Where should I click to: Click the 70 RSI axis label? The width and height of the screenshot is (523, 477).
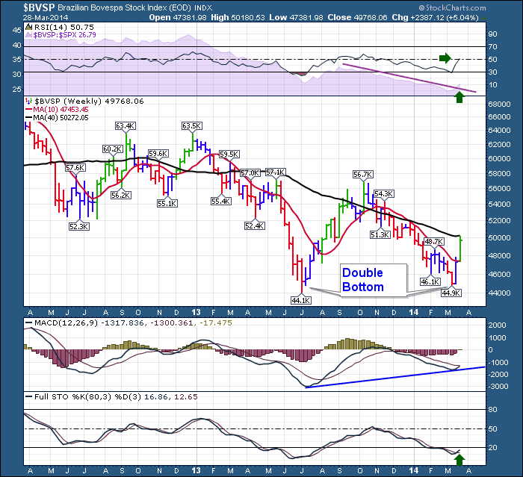click(x=492, y=47)
